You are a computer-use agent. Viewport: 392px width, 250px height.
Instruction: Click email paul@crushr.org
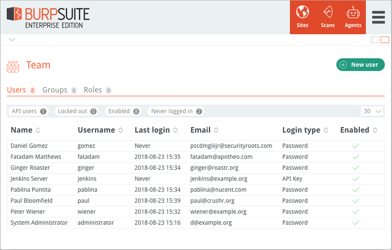(212, 201)
